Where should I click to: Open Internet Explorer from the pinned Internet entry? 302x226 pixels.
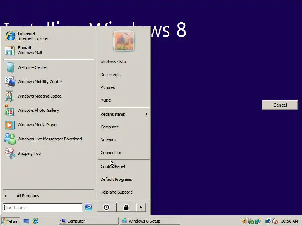(49, 36)
